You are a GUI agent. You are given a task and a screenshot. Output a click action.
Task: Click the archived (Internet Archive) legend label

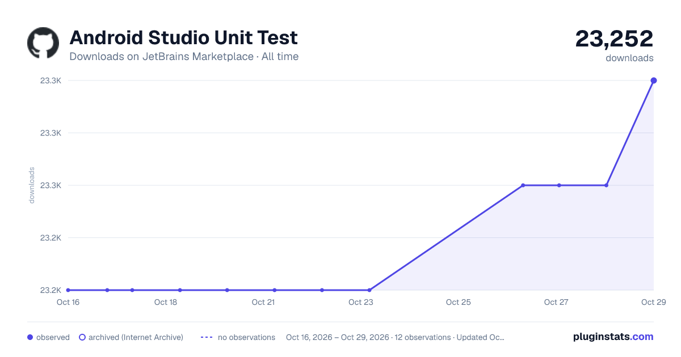click(136, 337)
